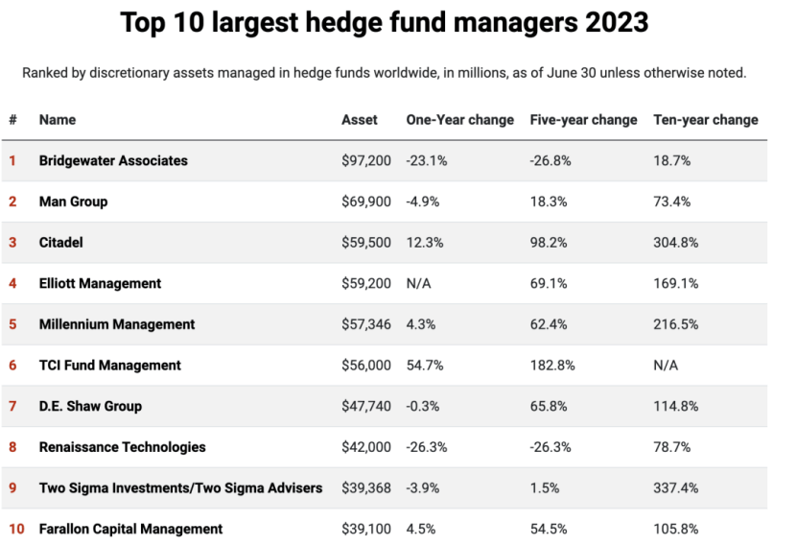797x545 pixels.
Task: Click the table title heading text
Action: click(x=385, y=23)
